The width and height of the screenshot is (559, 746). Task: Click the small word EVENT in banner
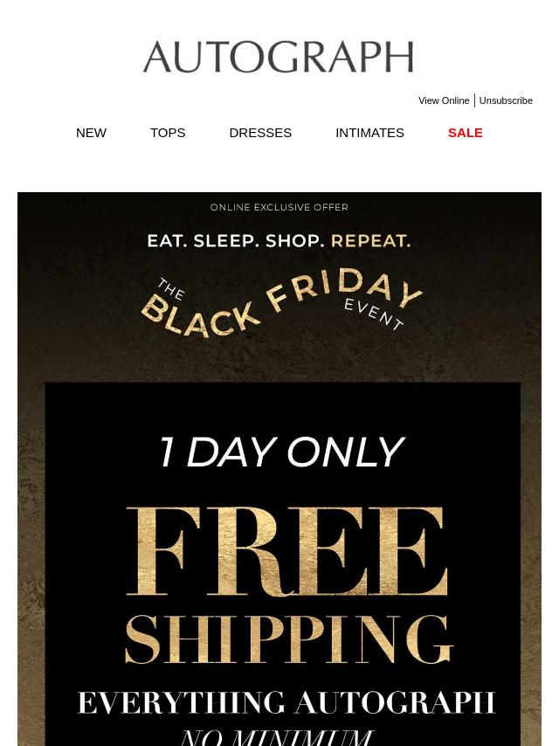(x=374, y=314)
